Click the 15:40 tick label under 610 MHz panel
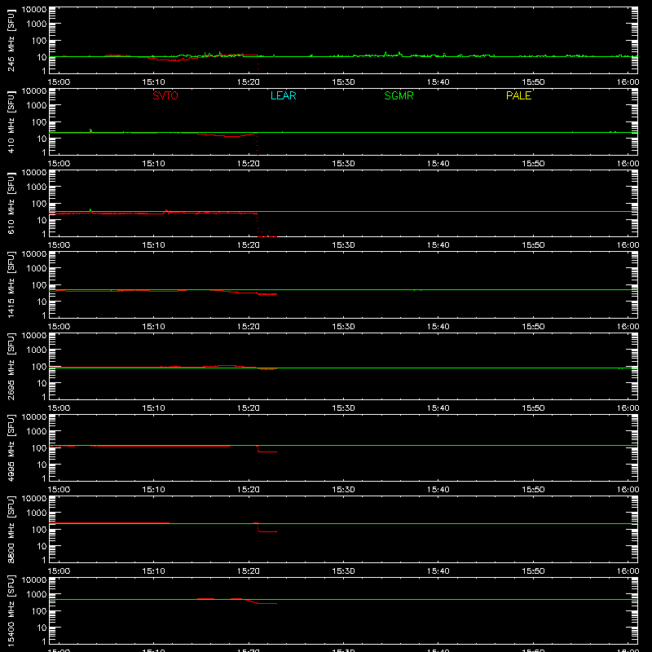 (x=438, y=245)
